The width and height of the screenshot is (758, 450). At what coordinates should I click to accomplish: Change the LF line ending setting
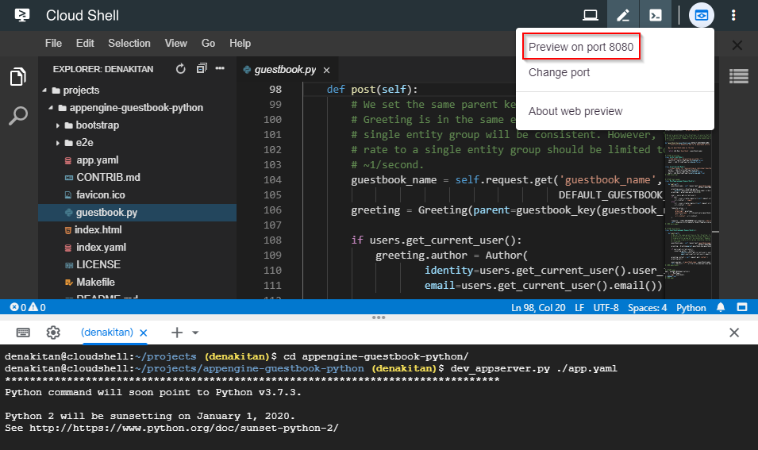579,308
